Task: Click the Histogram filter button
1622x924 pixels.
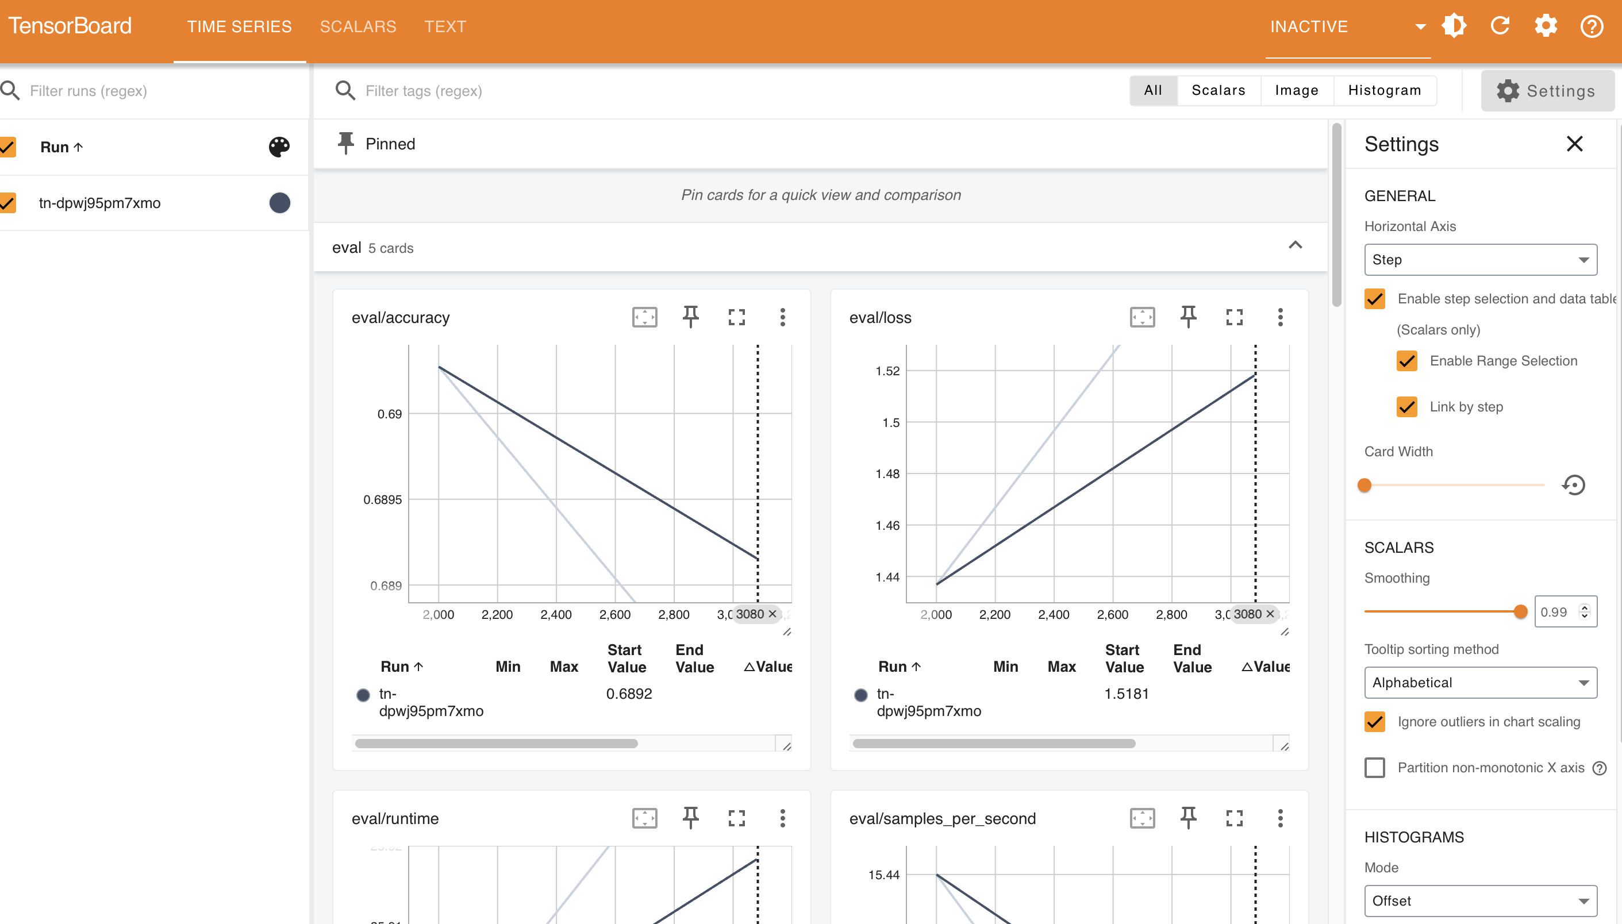Action: tap(1383, 91)
